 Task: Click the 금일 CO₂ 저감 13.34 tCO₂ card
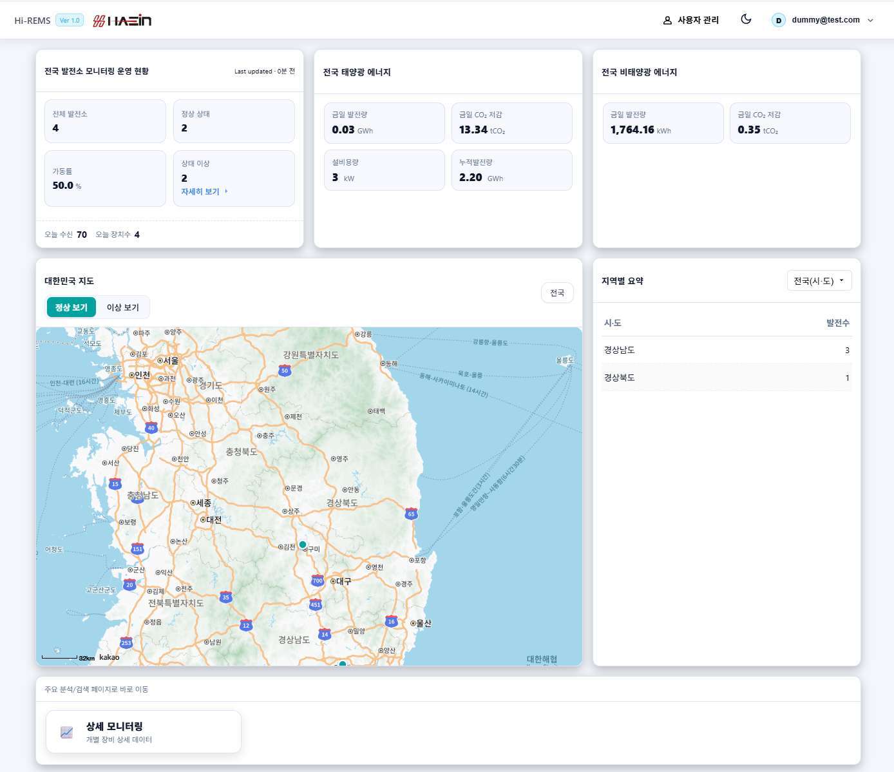coord(512,123)
